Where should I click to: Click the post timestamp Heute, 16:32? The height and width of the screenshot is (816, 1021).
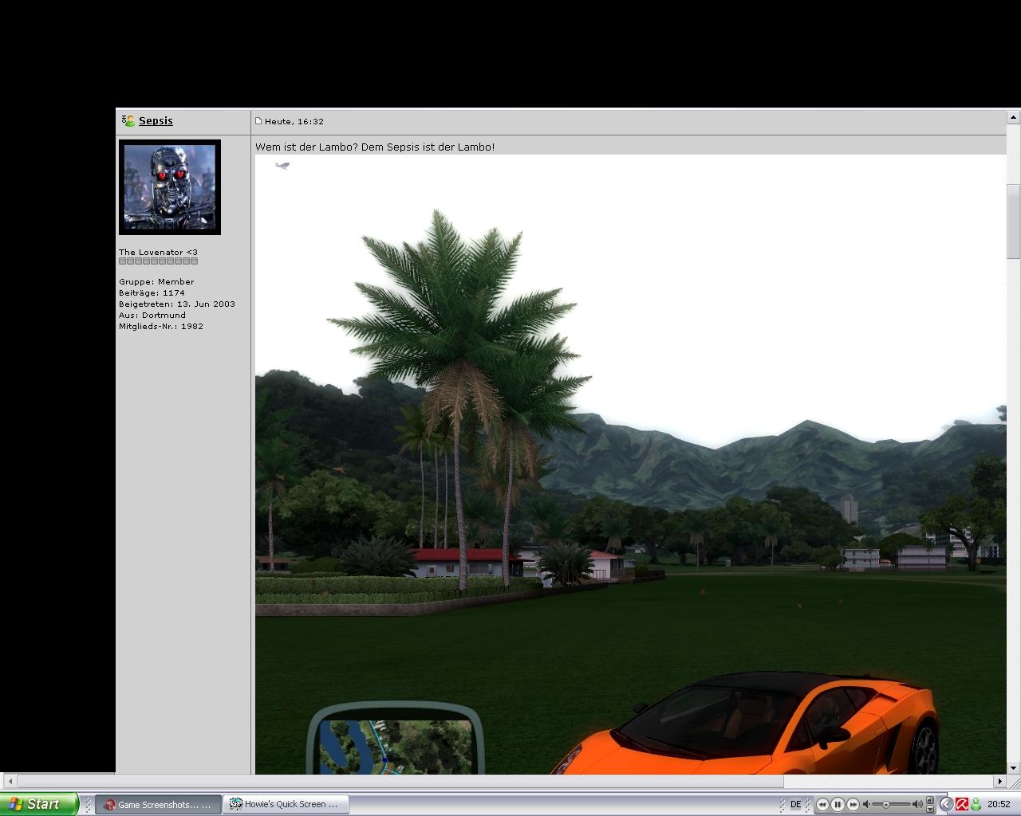pos(294,121)
